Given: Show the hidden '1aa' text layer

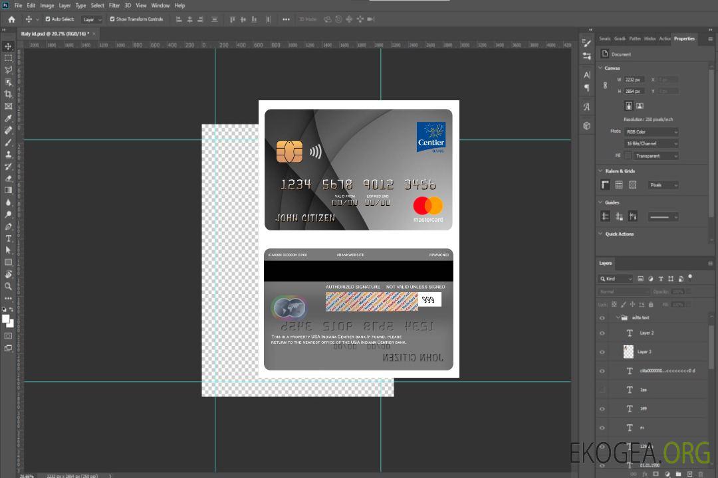Looking at the screenshot, I should coord(602,390).
